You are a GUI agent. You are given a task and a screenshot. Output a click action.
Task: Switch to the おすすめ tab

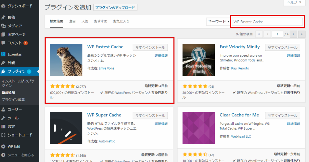[100, 21]
